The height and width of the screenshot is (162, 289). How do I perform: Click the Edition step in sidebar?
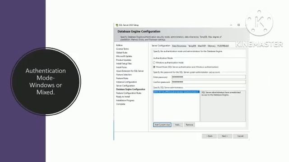coord(119,45)
